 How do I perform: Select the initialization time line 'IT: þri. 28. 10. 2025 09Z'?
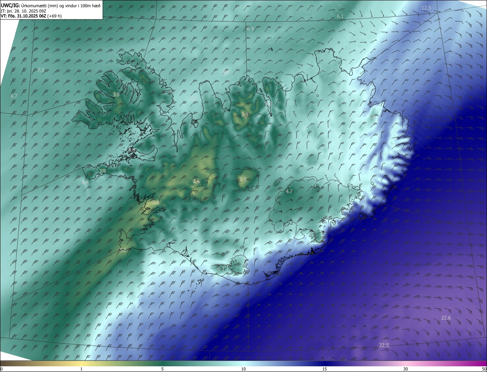click(24, 11)
